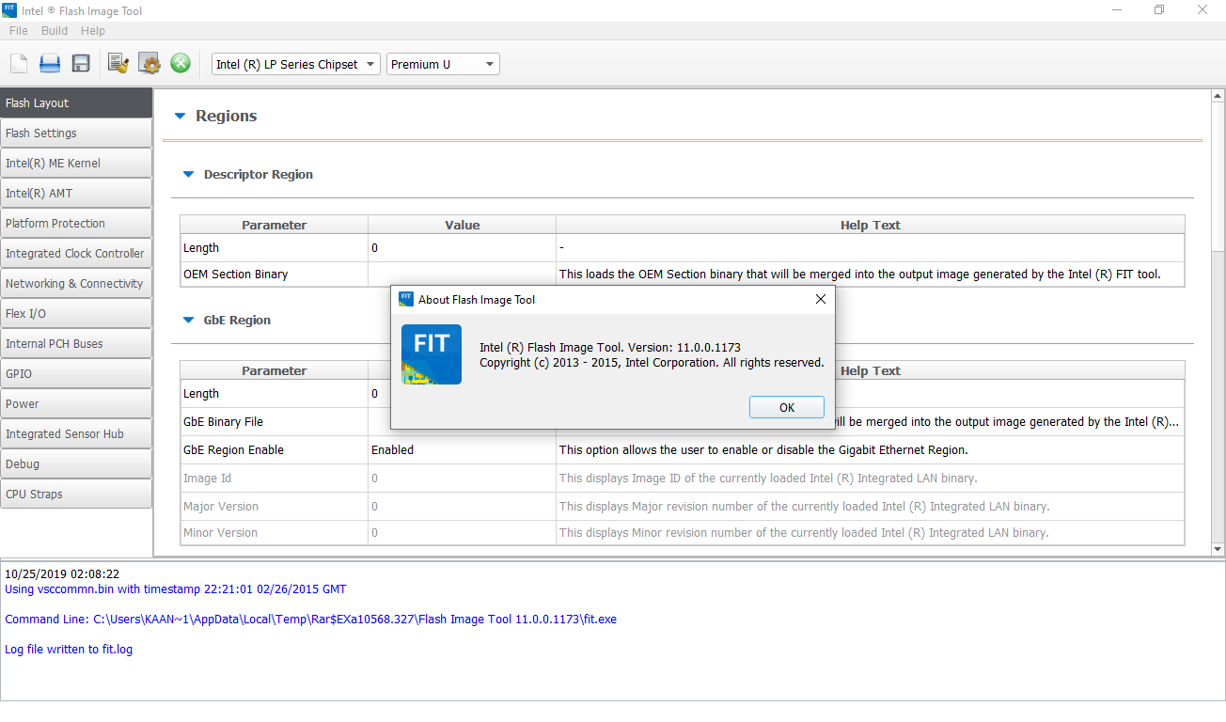
Task: Open the Intel(R) ME Kernel tab
Action: pyautogui.click(x=76, y=163)
